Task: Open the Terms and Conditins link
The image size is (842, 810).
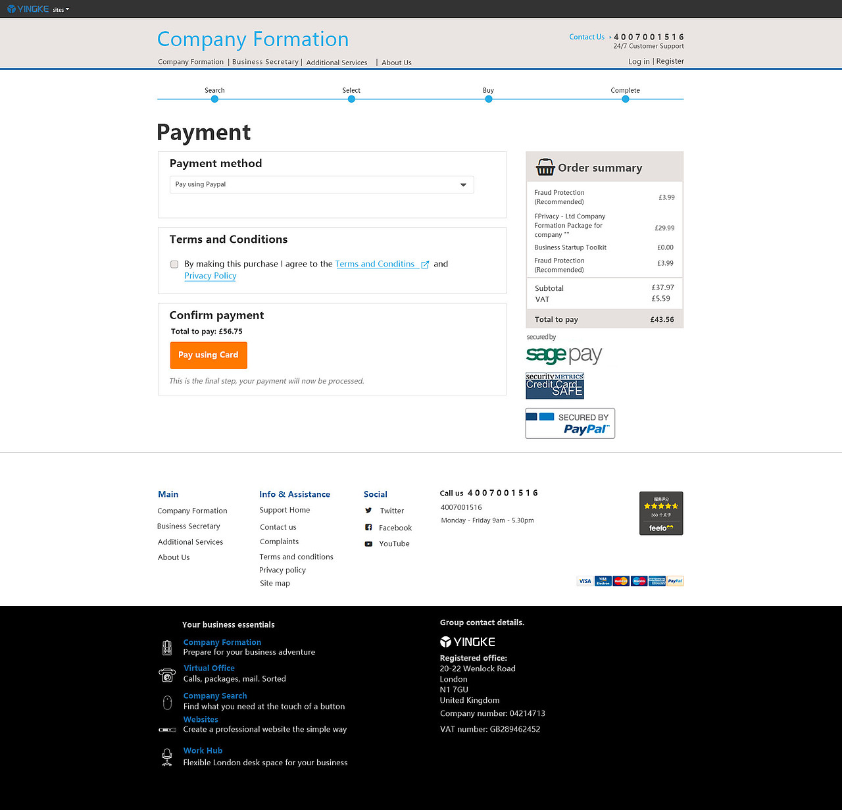Action: point(375,264)
